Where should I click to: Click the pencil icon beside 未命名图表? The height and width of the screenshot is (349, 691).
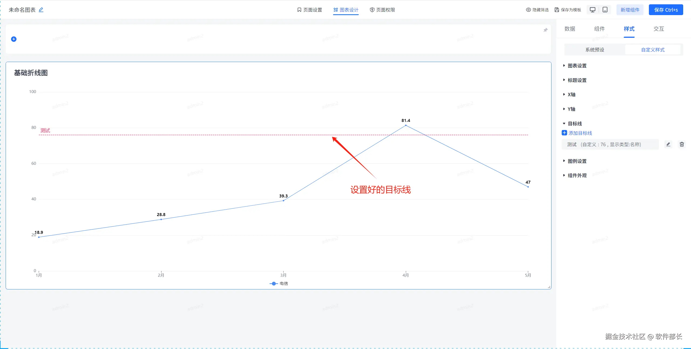41,10
